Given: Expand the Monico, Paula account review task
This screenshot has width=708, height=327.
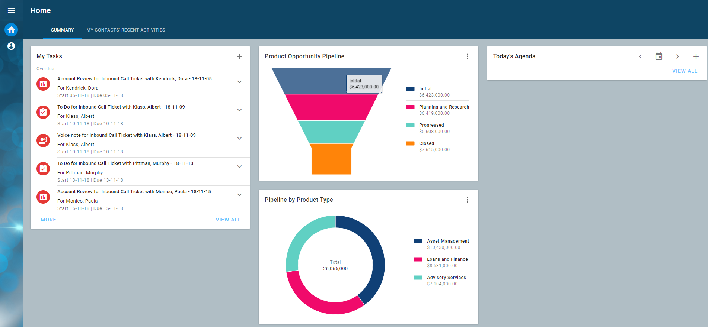Looking at the screenshot, I should pos(239,195).
